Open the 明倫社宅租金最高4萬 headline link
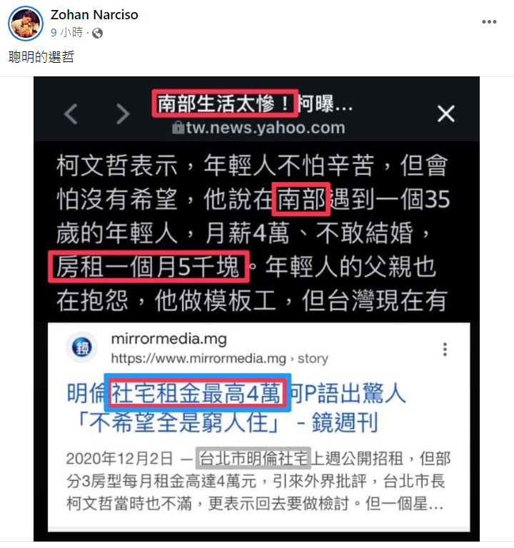Viewport: 514px width, 548px height. [236, 408]
